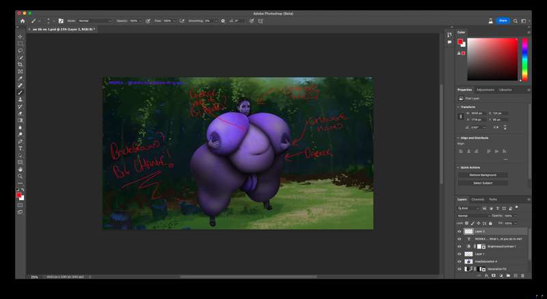Select the Hand tool
This screenshot has width=547, height=299.
click(x=21, y=169)
